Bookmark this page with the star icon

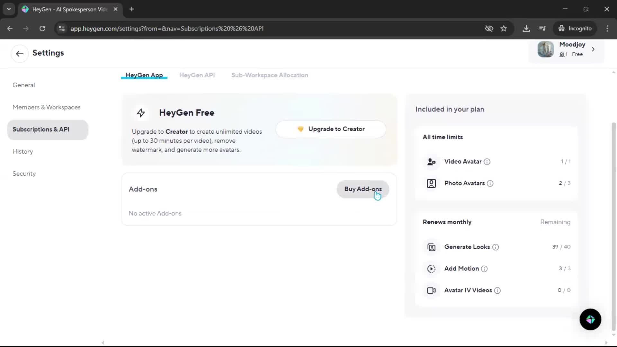pos(504,29)
